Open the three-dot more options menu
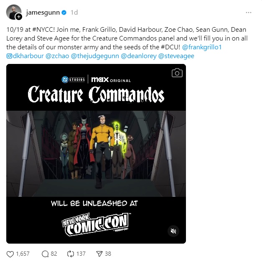The height and width of the screenshot is (262, 262). coord(249,13)
